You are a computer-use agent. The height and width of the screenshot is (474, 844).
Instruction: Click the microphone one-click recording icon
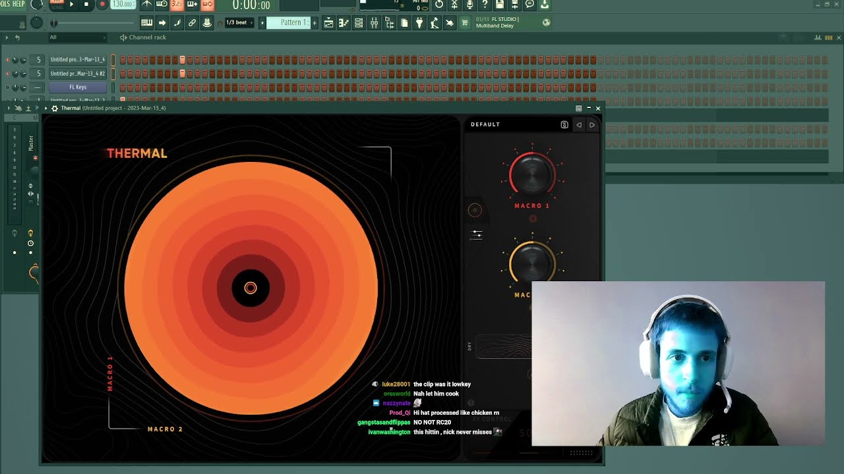tap(469, 4)
